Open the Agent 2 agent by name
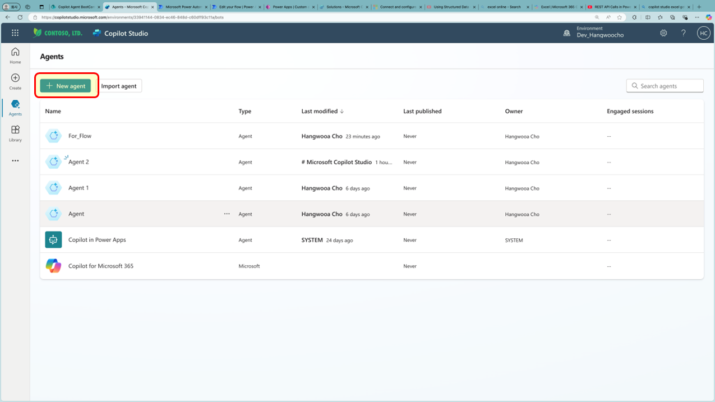The height and width of the screenshot is (402, 715). 79,162
